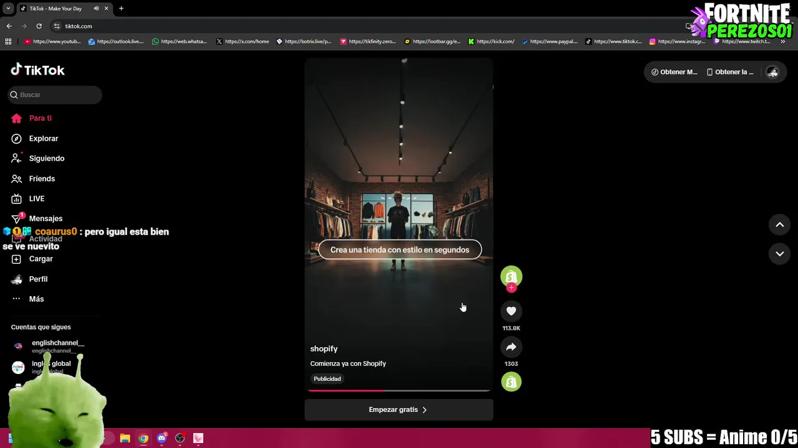Click the TikTok logo in the sidebar
Viewport: 798px width, 448px height.
point(37,70)
